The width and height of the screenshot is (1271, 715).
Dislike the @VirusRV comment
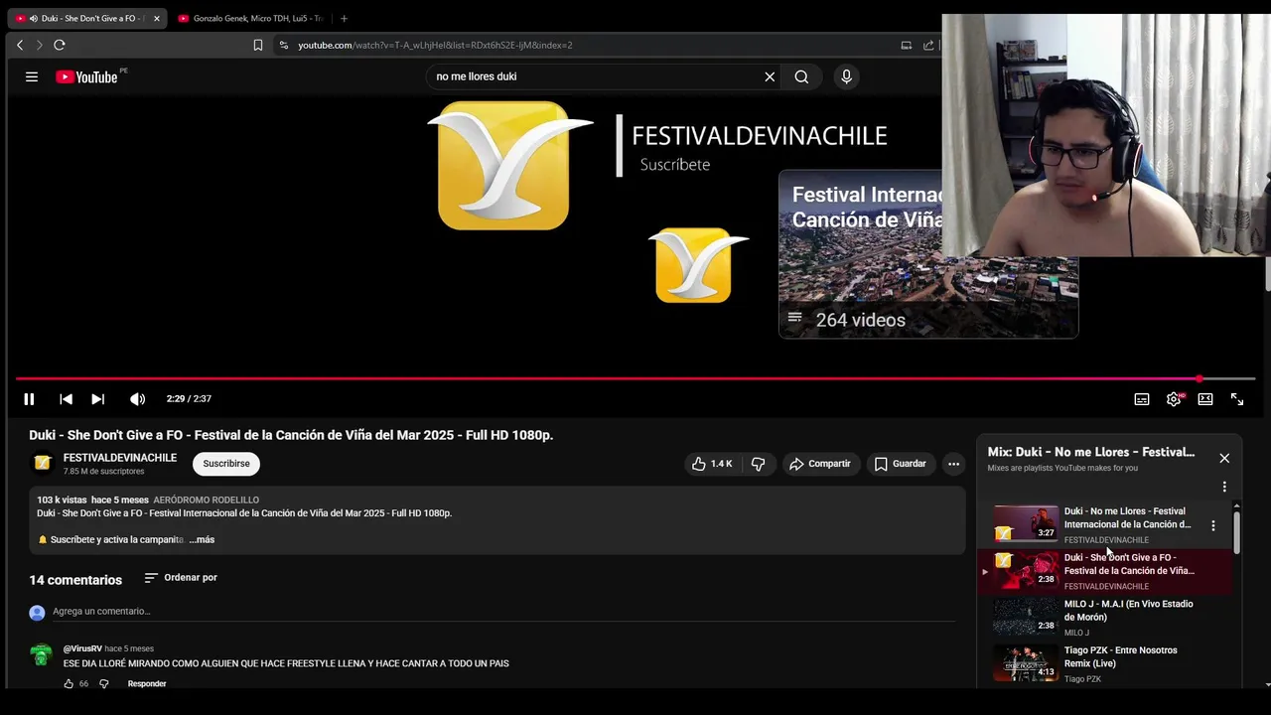coord(103,684)
